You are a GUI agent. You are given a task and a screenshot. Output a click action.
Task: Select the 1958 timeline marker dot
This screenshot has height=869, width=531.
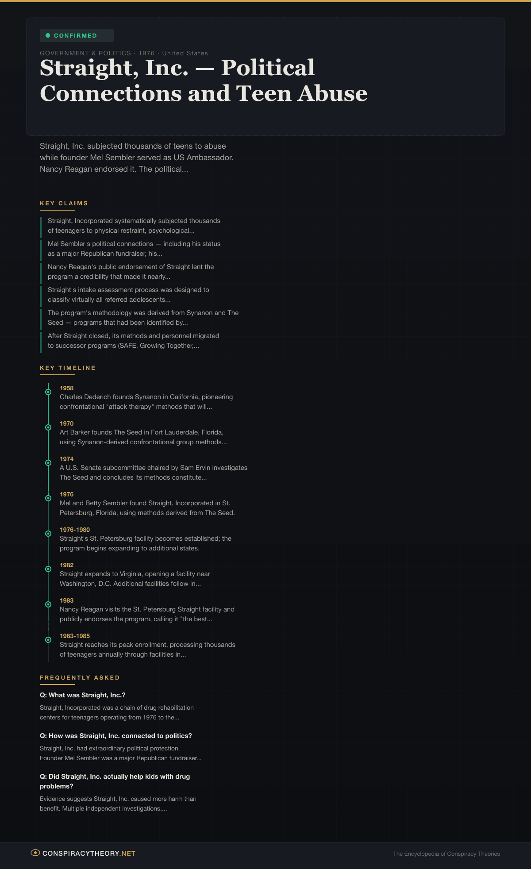tap(48, 392)
